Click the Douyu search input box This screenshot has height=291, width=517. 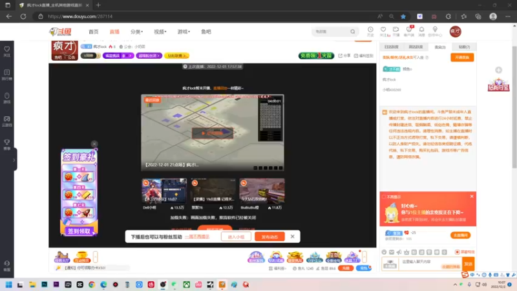[331, 32]
